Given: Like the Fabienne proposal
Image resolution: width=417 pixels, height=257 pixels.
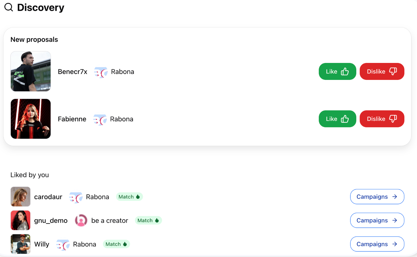Looking at the screenshot, I should click(x=338, y=119).
